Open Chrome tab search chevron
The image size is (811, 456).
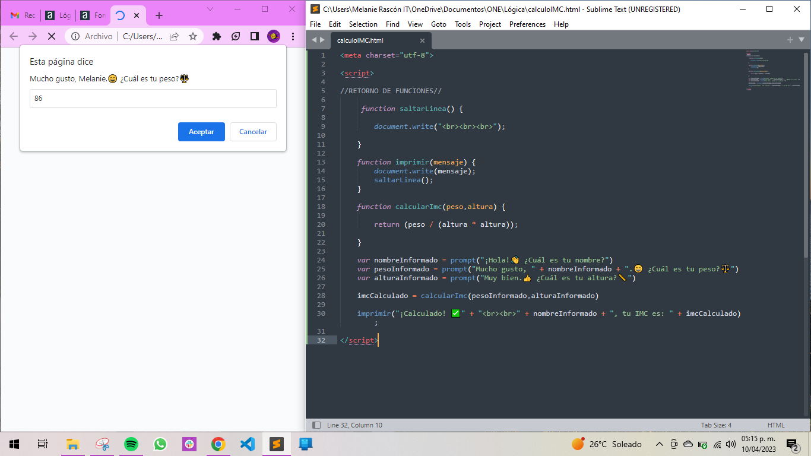(210, 9)
